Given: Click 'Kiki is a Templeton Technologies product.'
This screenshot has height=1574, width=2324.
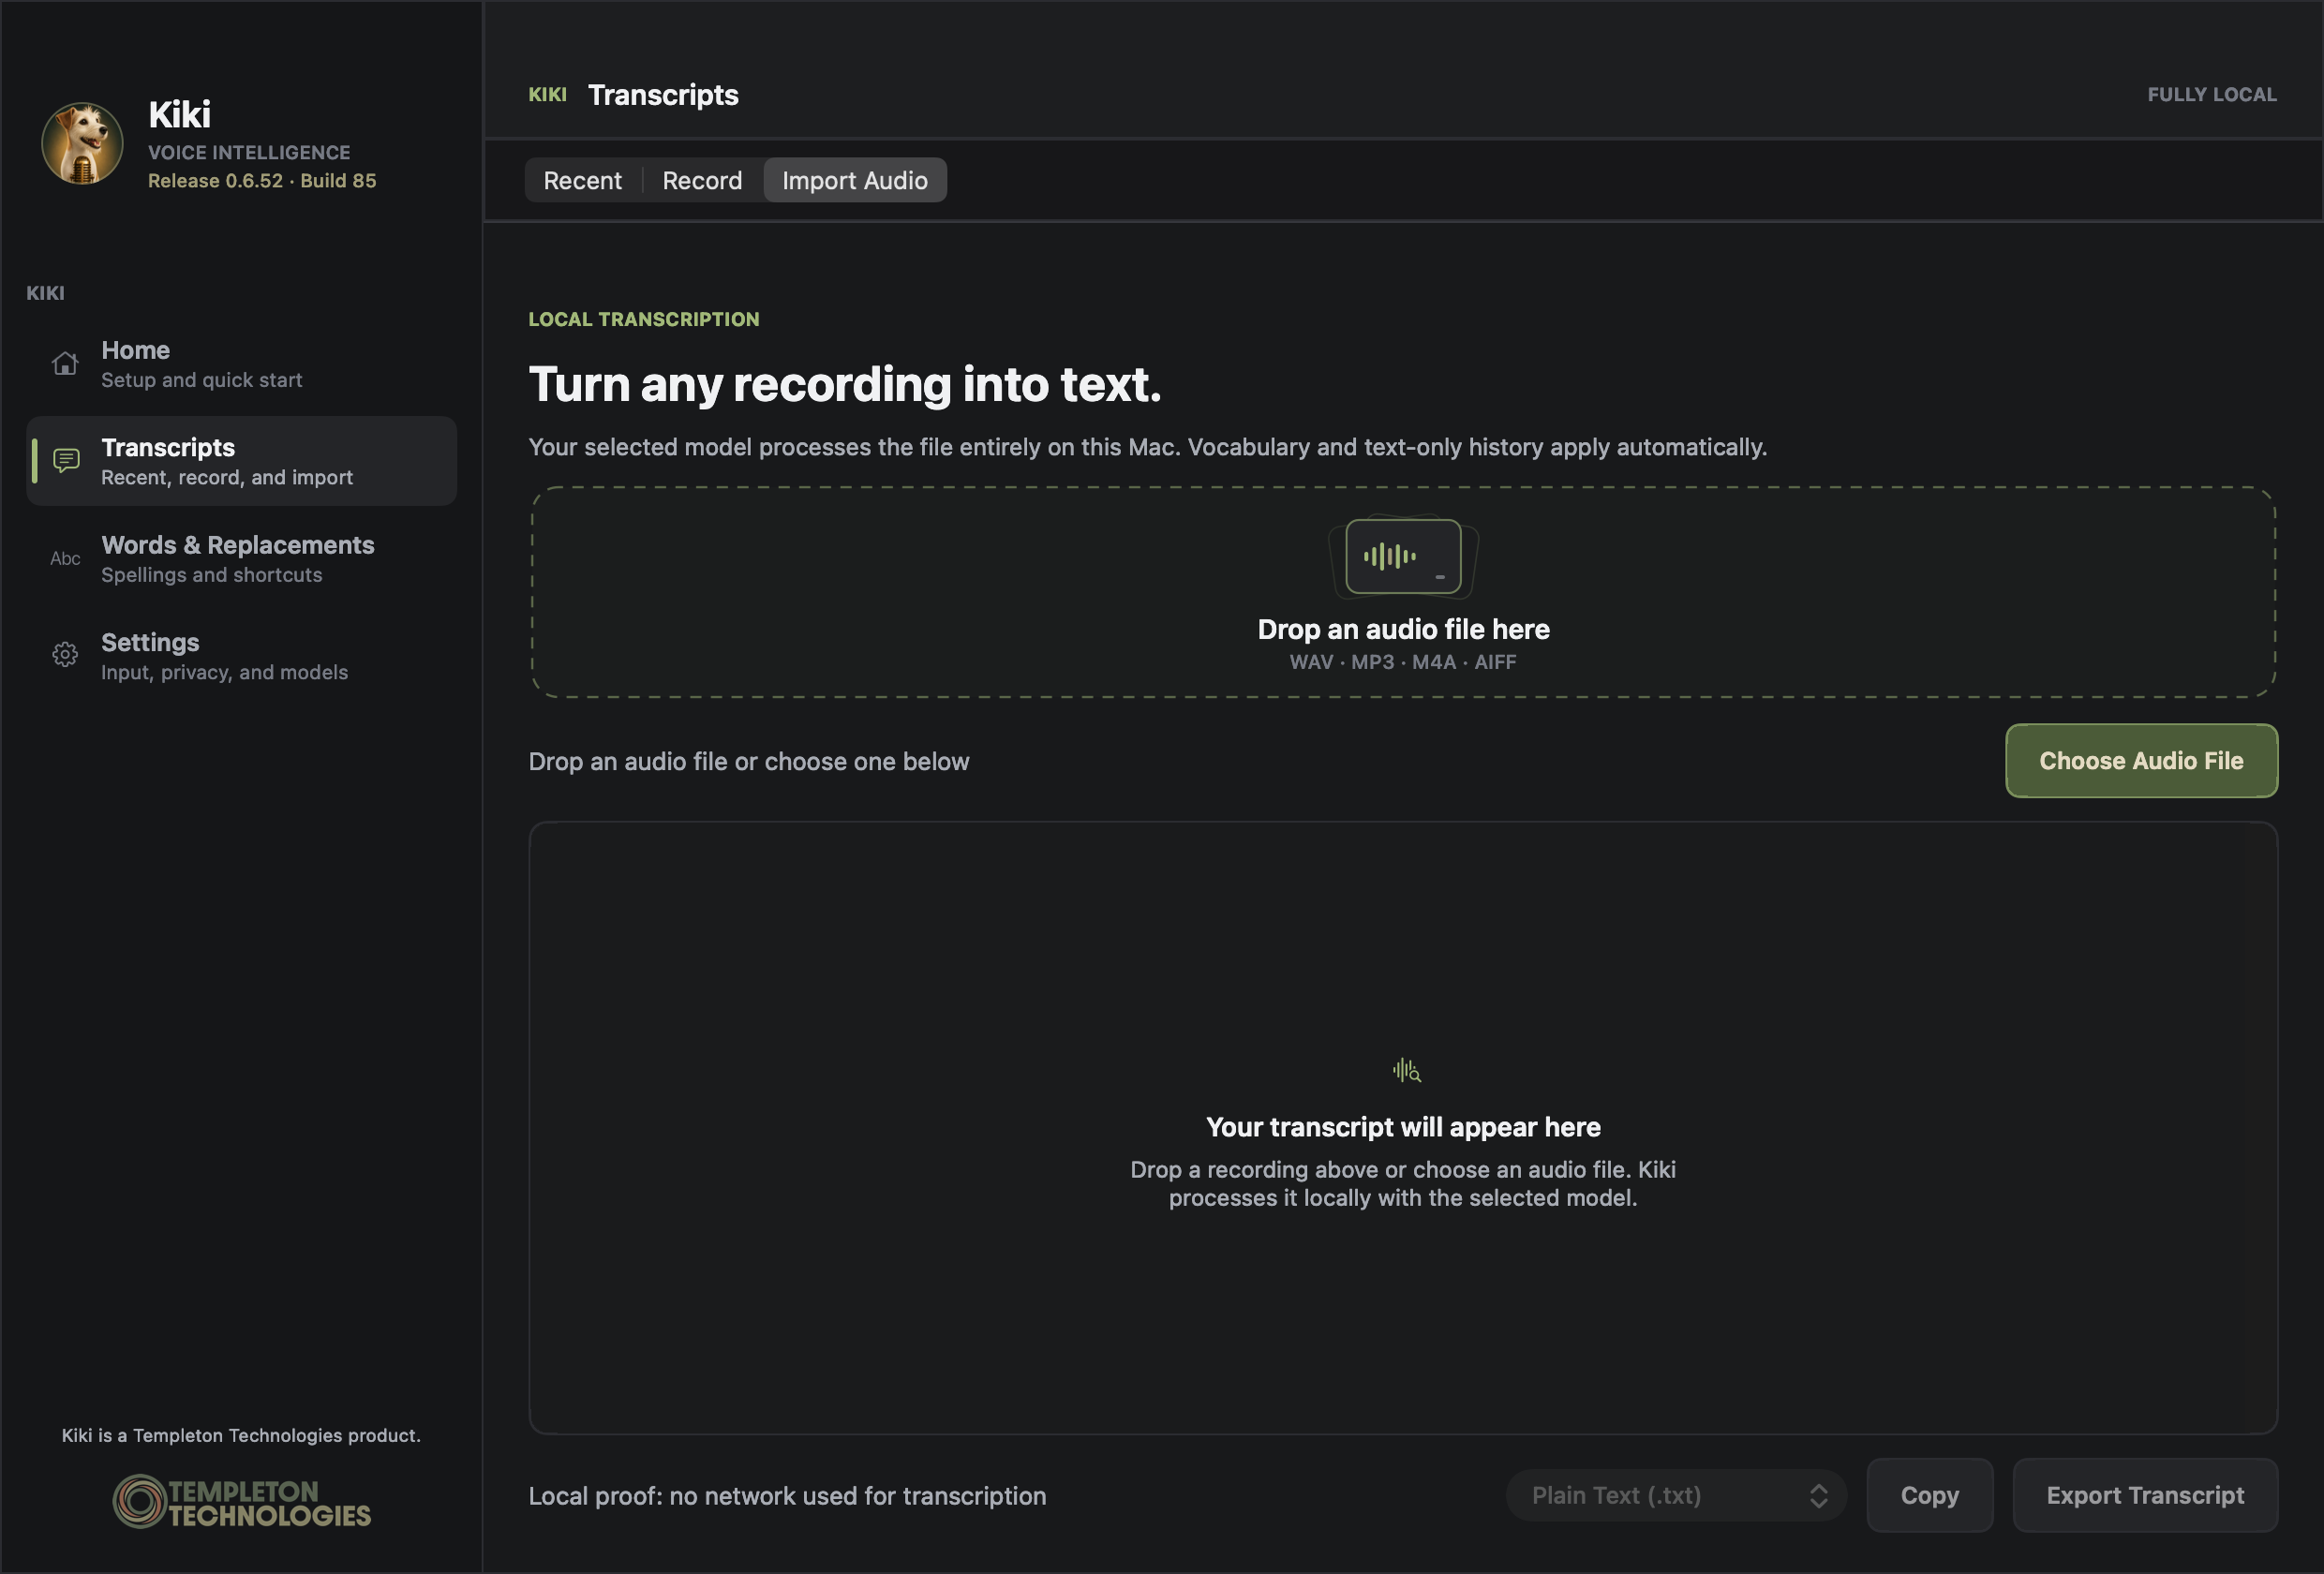Looking at the screenshot, I should pyautogui.click(x=241, y=1436).
